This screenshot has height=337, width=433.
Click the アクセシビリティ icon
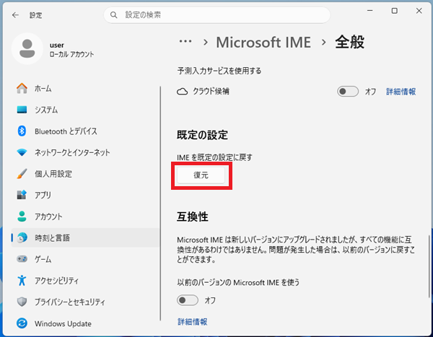pyautogui.click(x=22, y=280)
